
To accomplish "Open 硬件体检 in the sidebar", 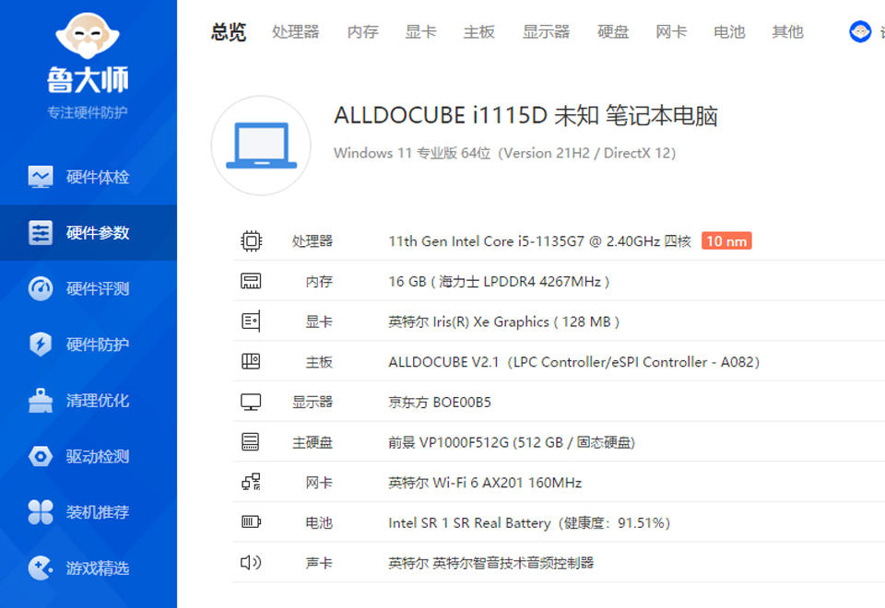I will pos(88,177).
